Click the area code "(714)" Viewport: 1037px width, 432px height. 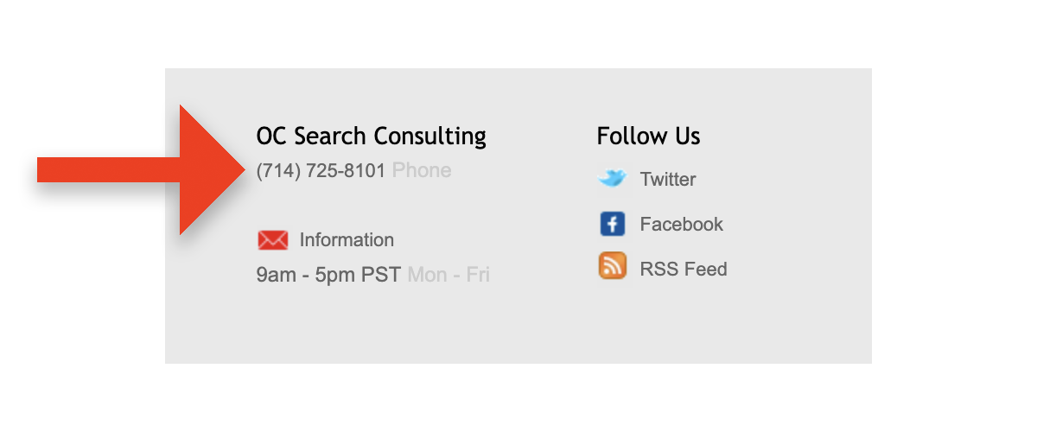(x=277, y=171)
